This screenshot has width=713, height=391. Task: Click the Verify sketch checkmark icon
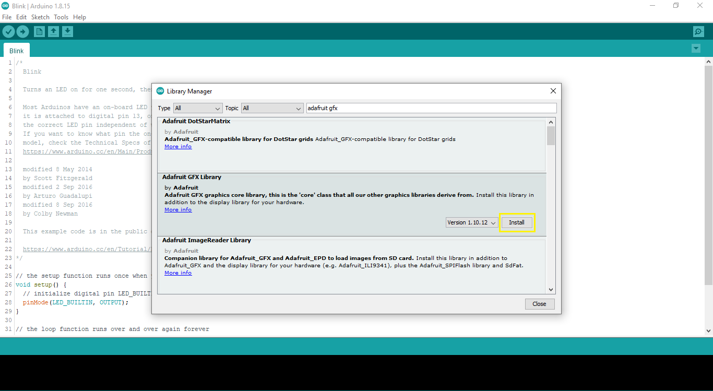[8, 32]
